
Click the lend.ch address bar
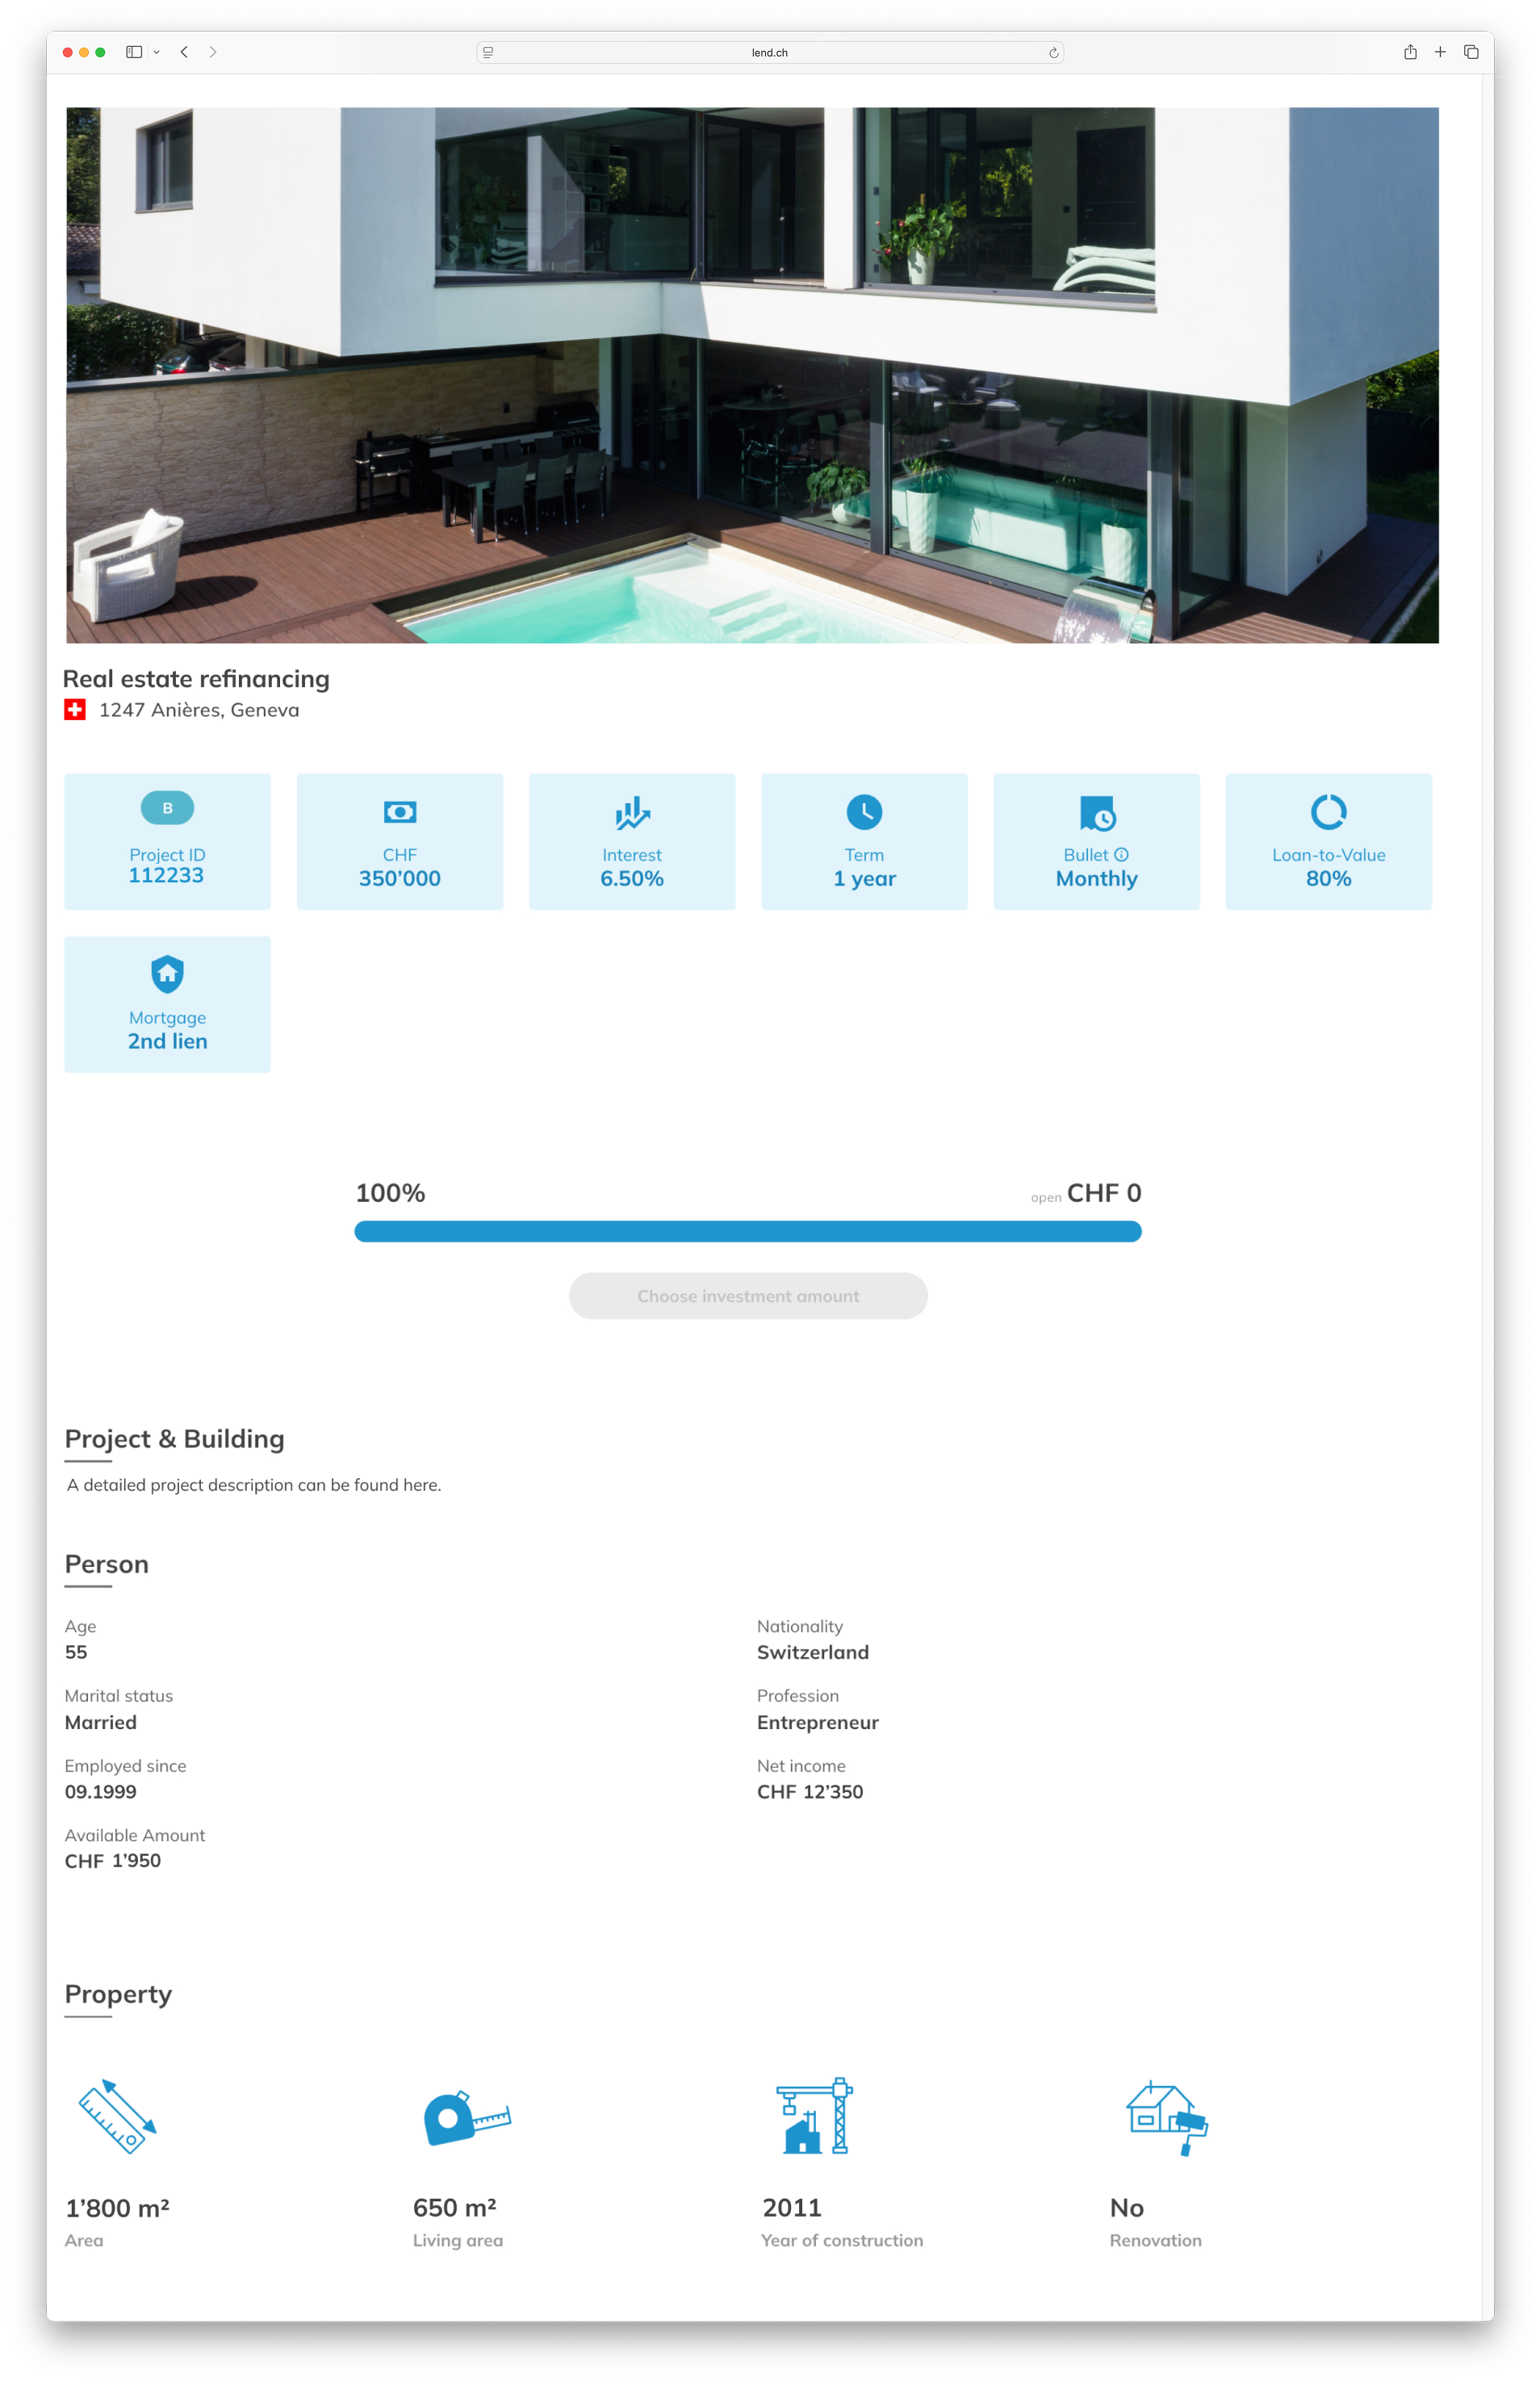[770, 53]
